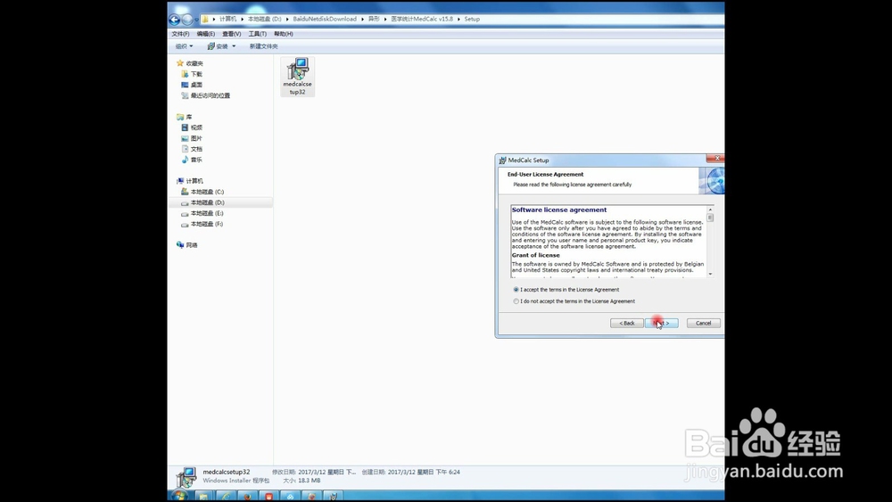Screen dimensions: 892x502
Task: Open the recent locations history dropdown
Action: click(x=196, y=20)
